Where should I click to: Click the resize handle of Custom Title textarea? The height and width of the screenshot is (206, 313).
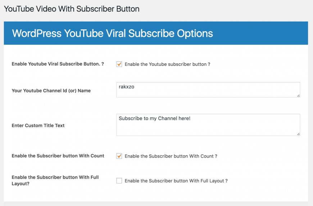[x=298, y=134]
